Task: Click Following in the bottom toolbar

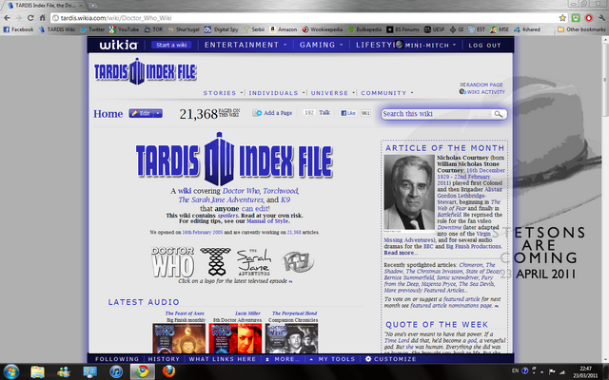Action: click(x=117, y=359)
